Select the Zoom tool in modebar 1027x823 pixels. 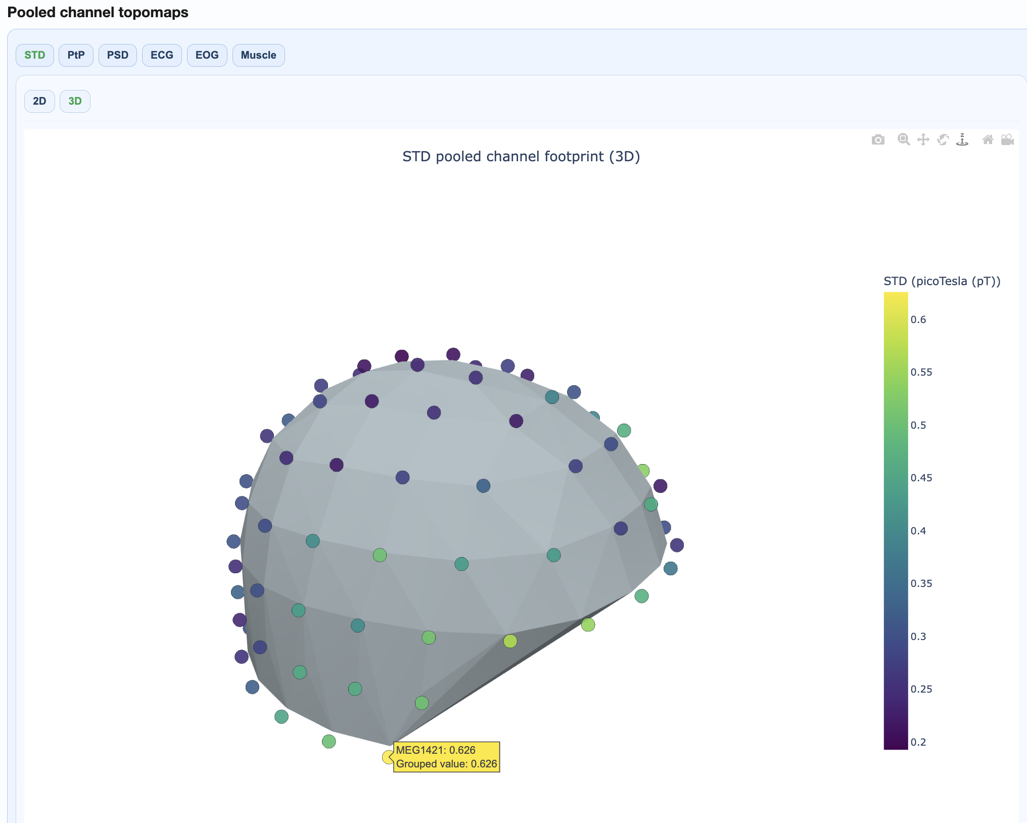coord(904,140)
